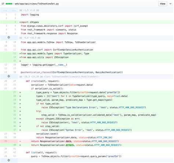The image size is (174, 163).
Task: Click line number 33 in the gutter
Action: [15, 115]
